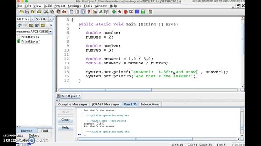Click the editor horizontal scrollbar thumb

coord(106,90)
